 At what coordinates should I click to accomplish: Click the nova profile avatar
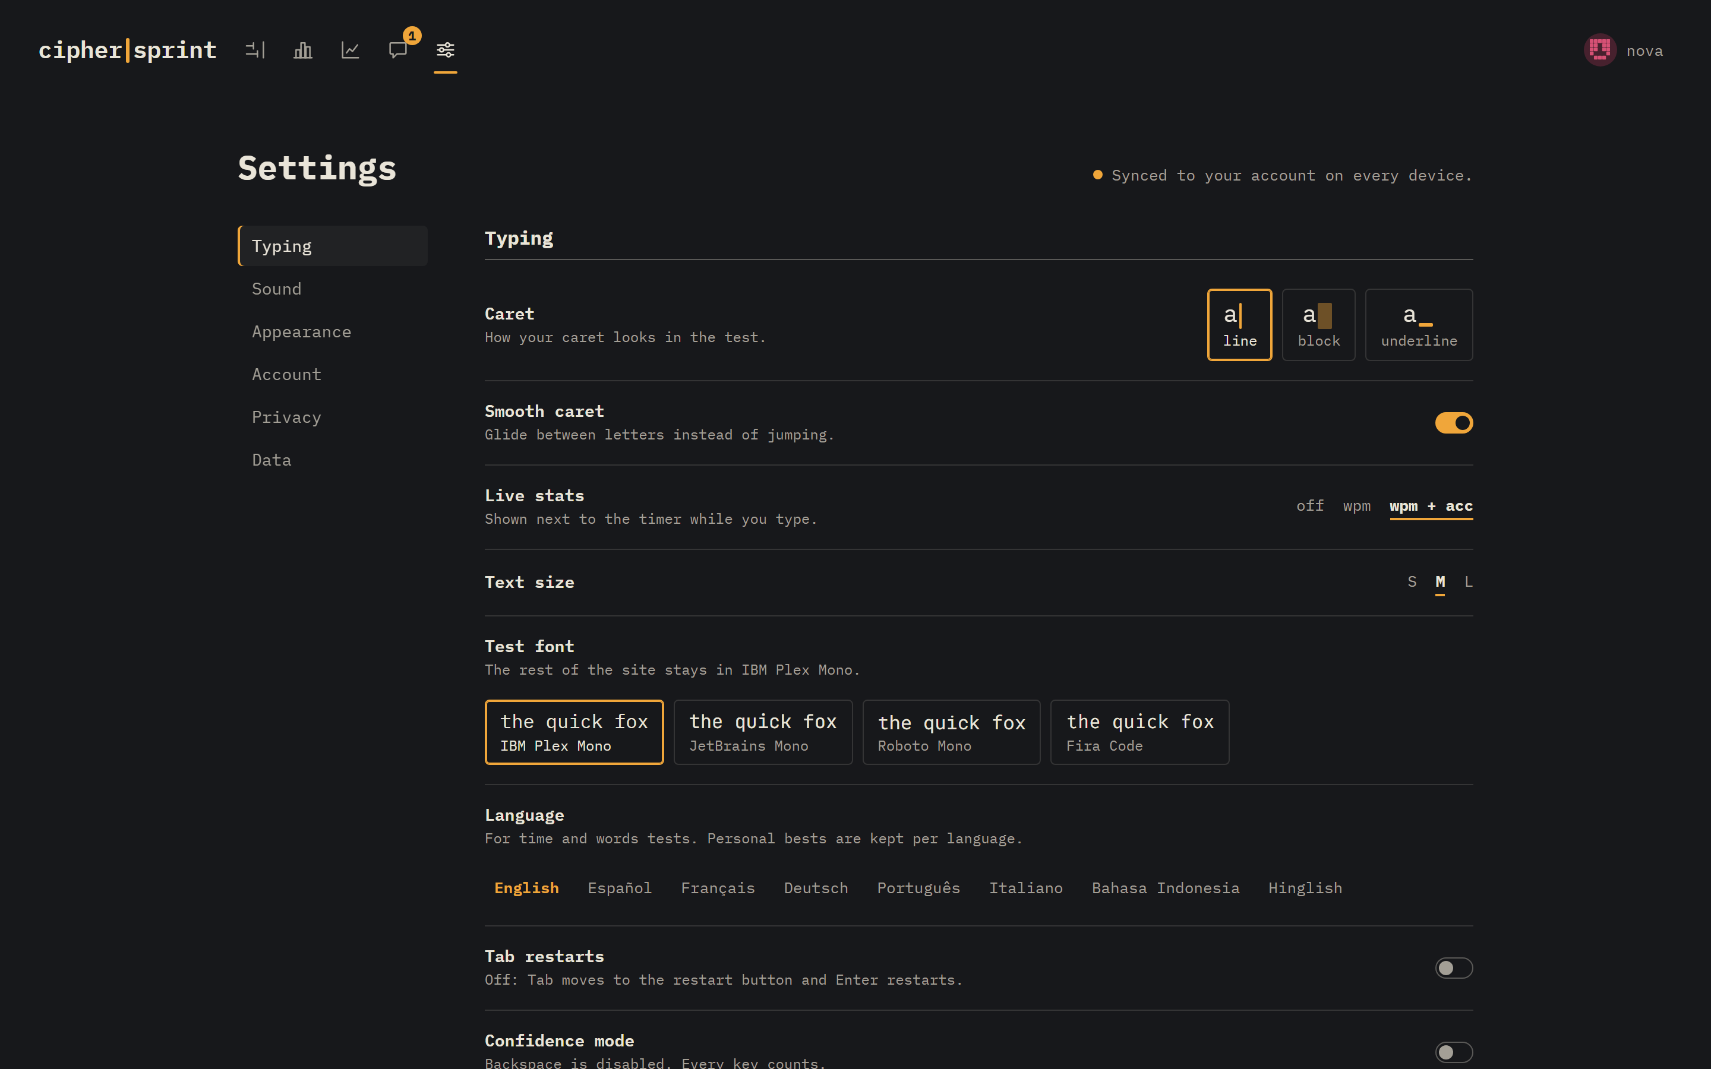(1600, 50)
